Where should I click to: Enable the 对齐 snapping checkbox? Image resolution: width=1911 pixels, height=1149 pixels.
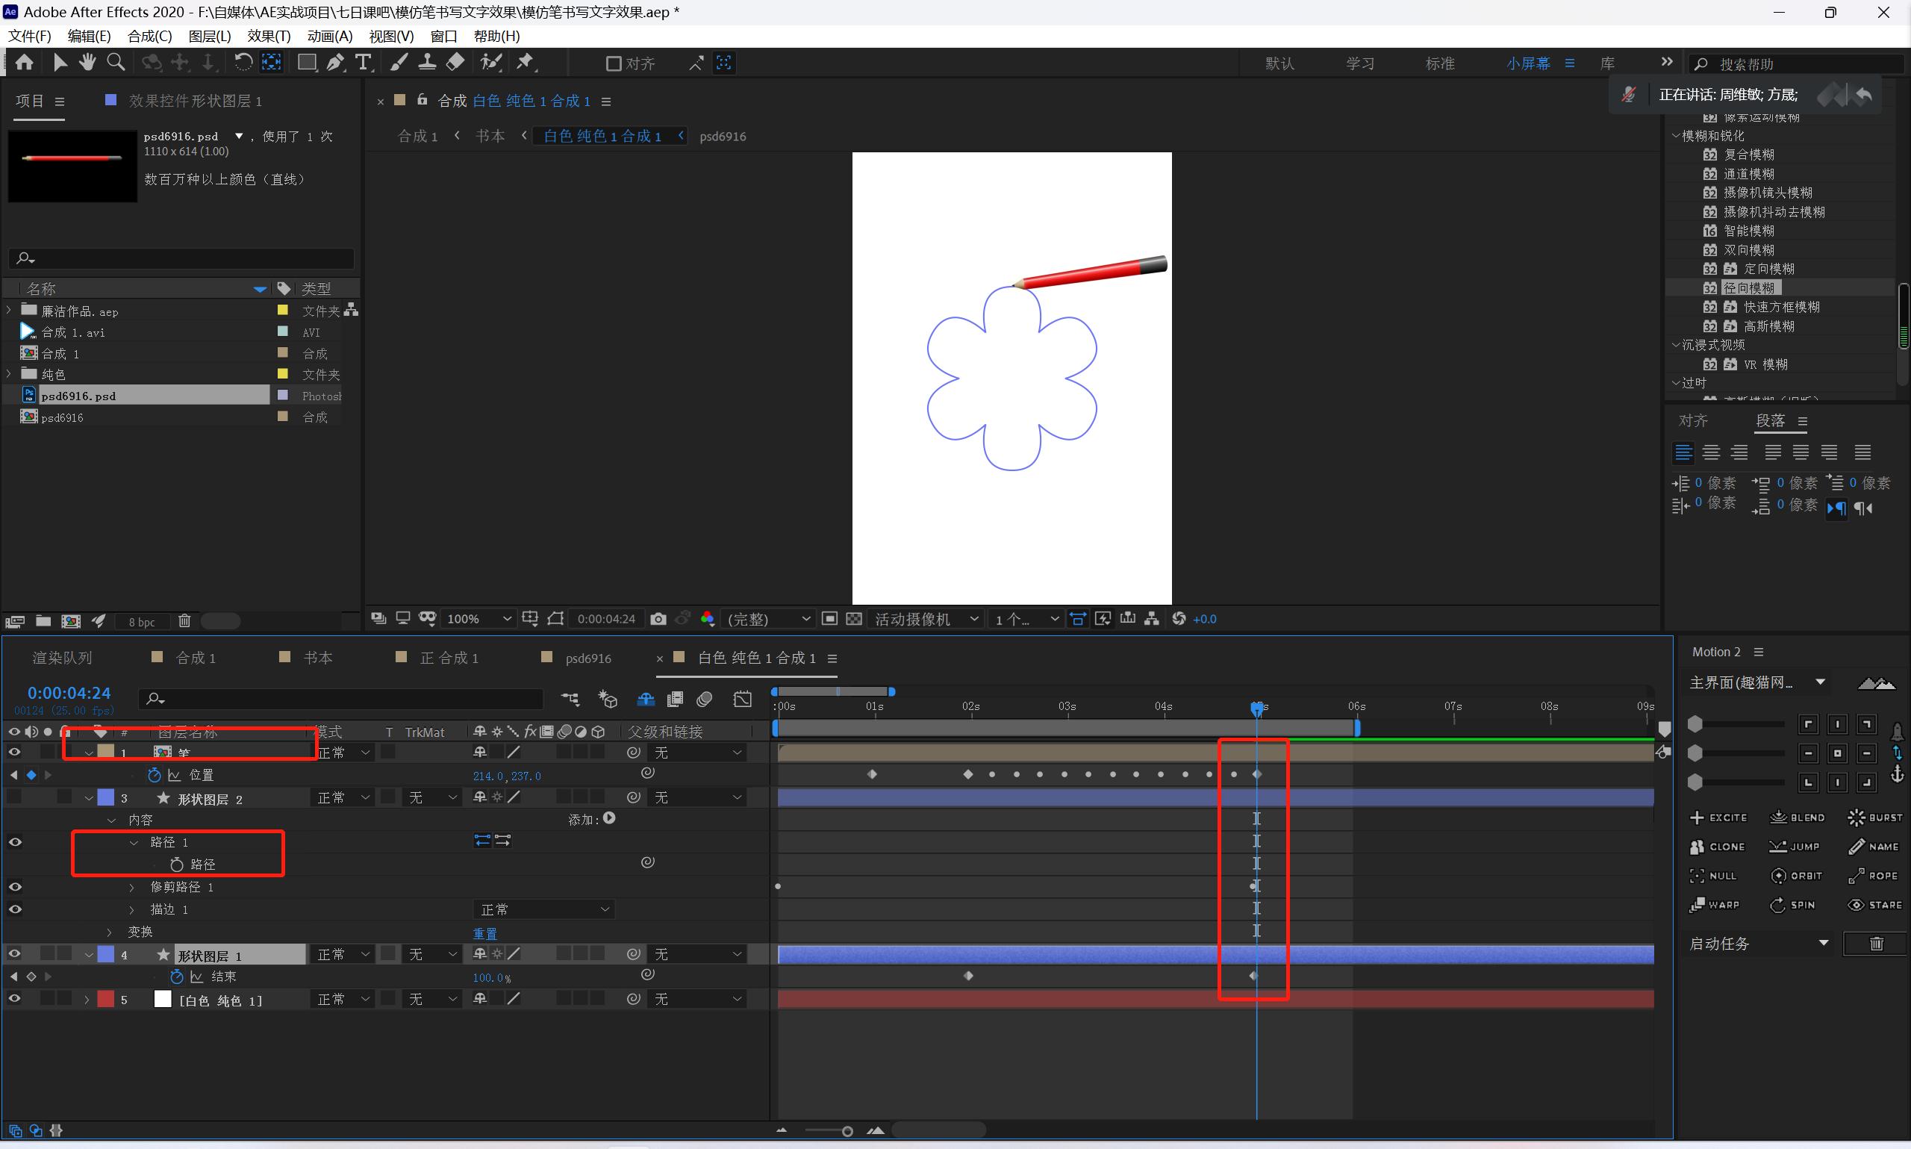(613, 63)
